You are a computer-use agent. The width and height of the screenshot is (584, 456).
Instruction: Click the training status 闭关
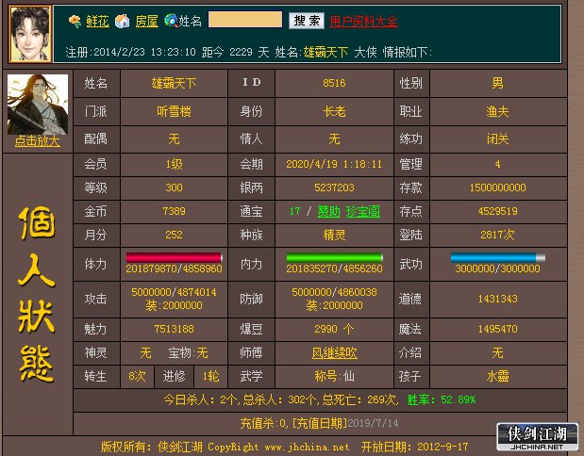[x=497, y=139]
